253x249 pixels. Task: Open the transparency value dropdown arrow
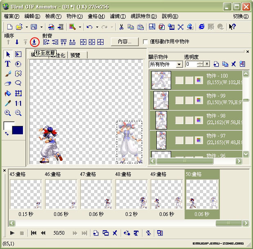pyautogui.click(x=207, y=64)
